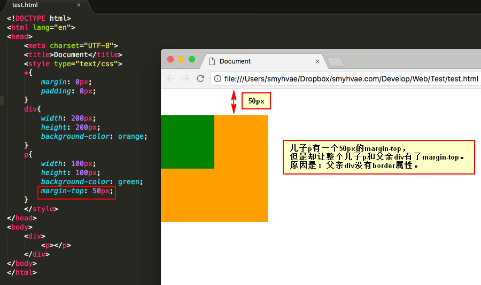Click the yellow Chinese explanation note
This screenshot has height=285, width=481.
click(378, 157)
